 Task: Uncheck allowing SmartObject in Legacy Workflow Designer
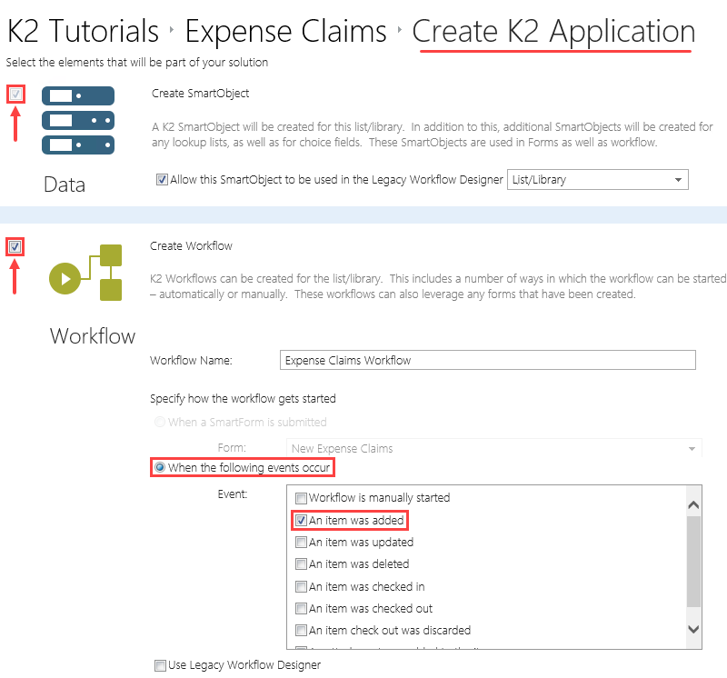coord(161,178)
